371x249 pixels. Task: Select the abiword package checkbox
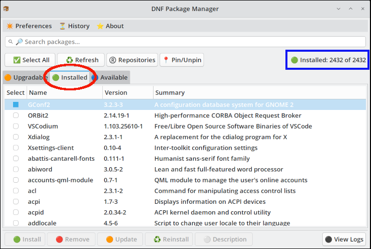pos(16,169)
